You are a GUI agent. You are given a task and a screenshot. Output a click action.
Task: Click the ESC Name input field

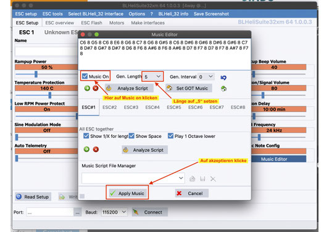(x=46, y=51)
